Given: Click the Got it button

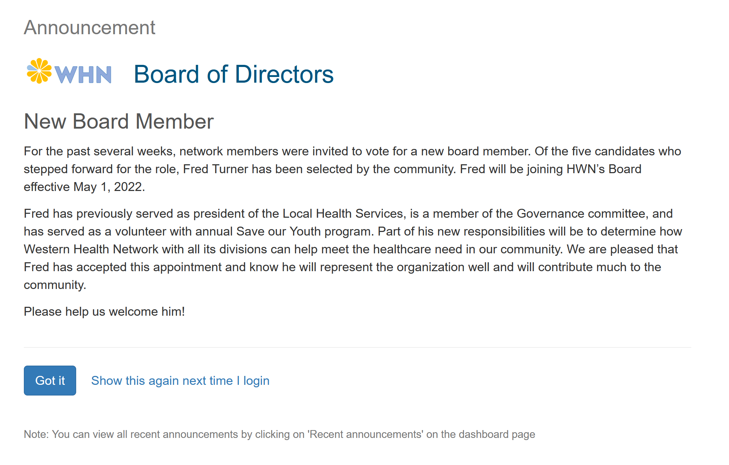Looking at the screenshot, I should coord(50,381).
